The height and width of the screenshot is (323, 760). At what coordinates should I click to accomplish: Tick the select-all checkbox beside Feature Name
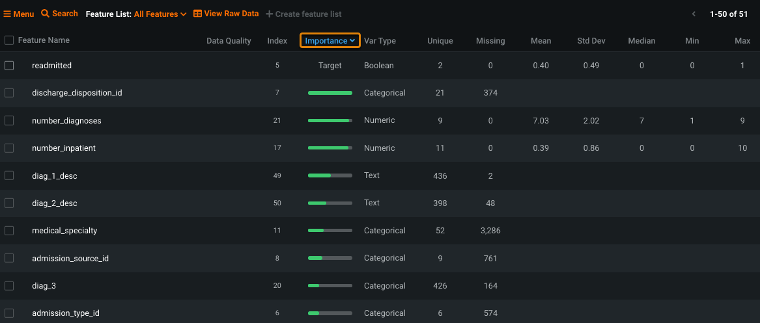[9, 40]
